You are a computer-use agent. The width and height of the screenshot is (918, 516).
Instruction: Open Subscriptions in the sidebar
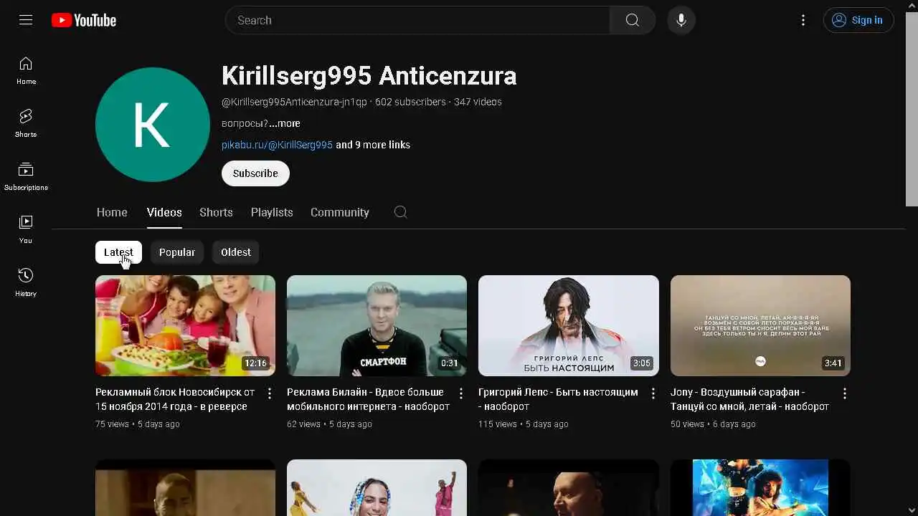click(26, 176)
